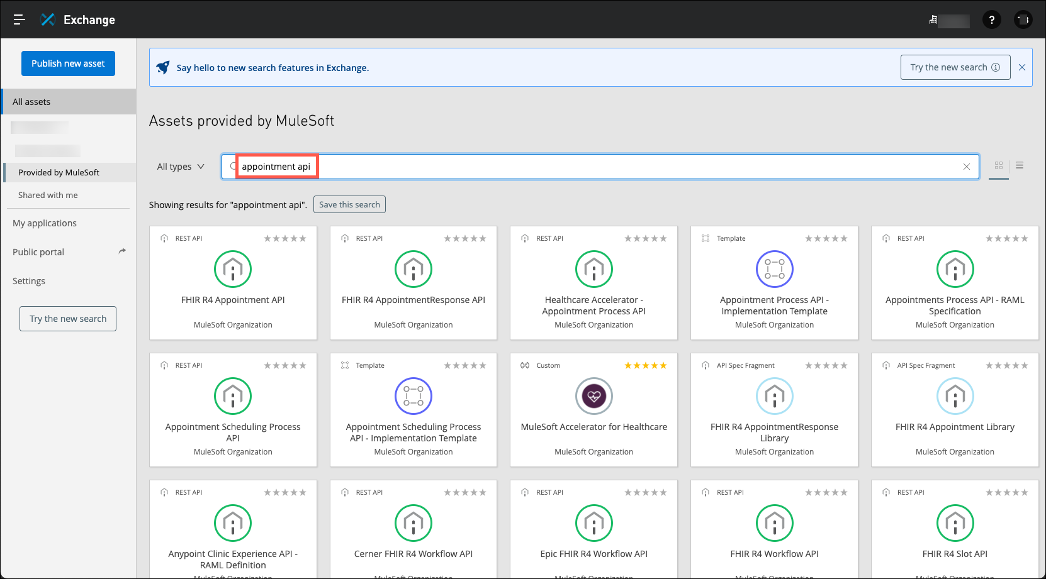Click REST API label on Epic FHIR R4 Workflow card

tap(549, 492)
